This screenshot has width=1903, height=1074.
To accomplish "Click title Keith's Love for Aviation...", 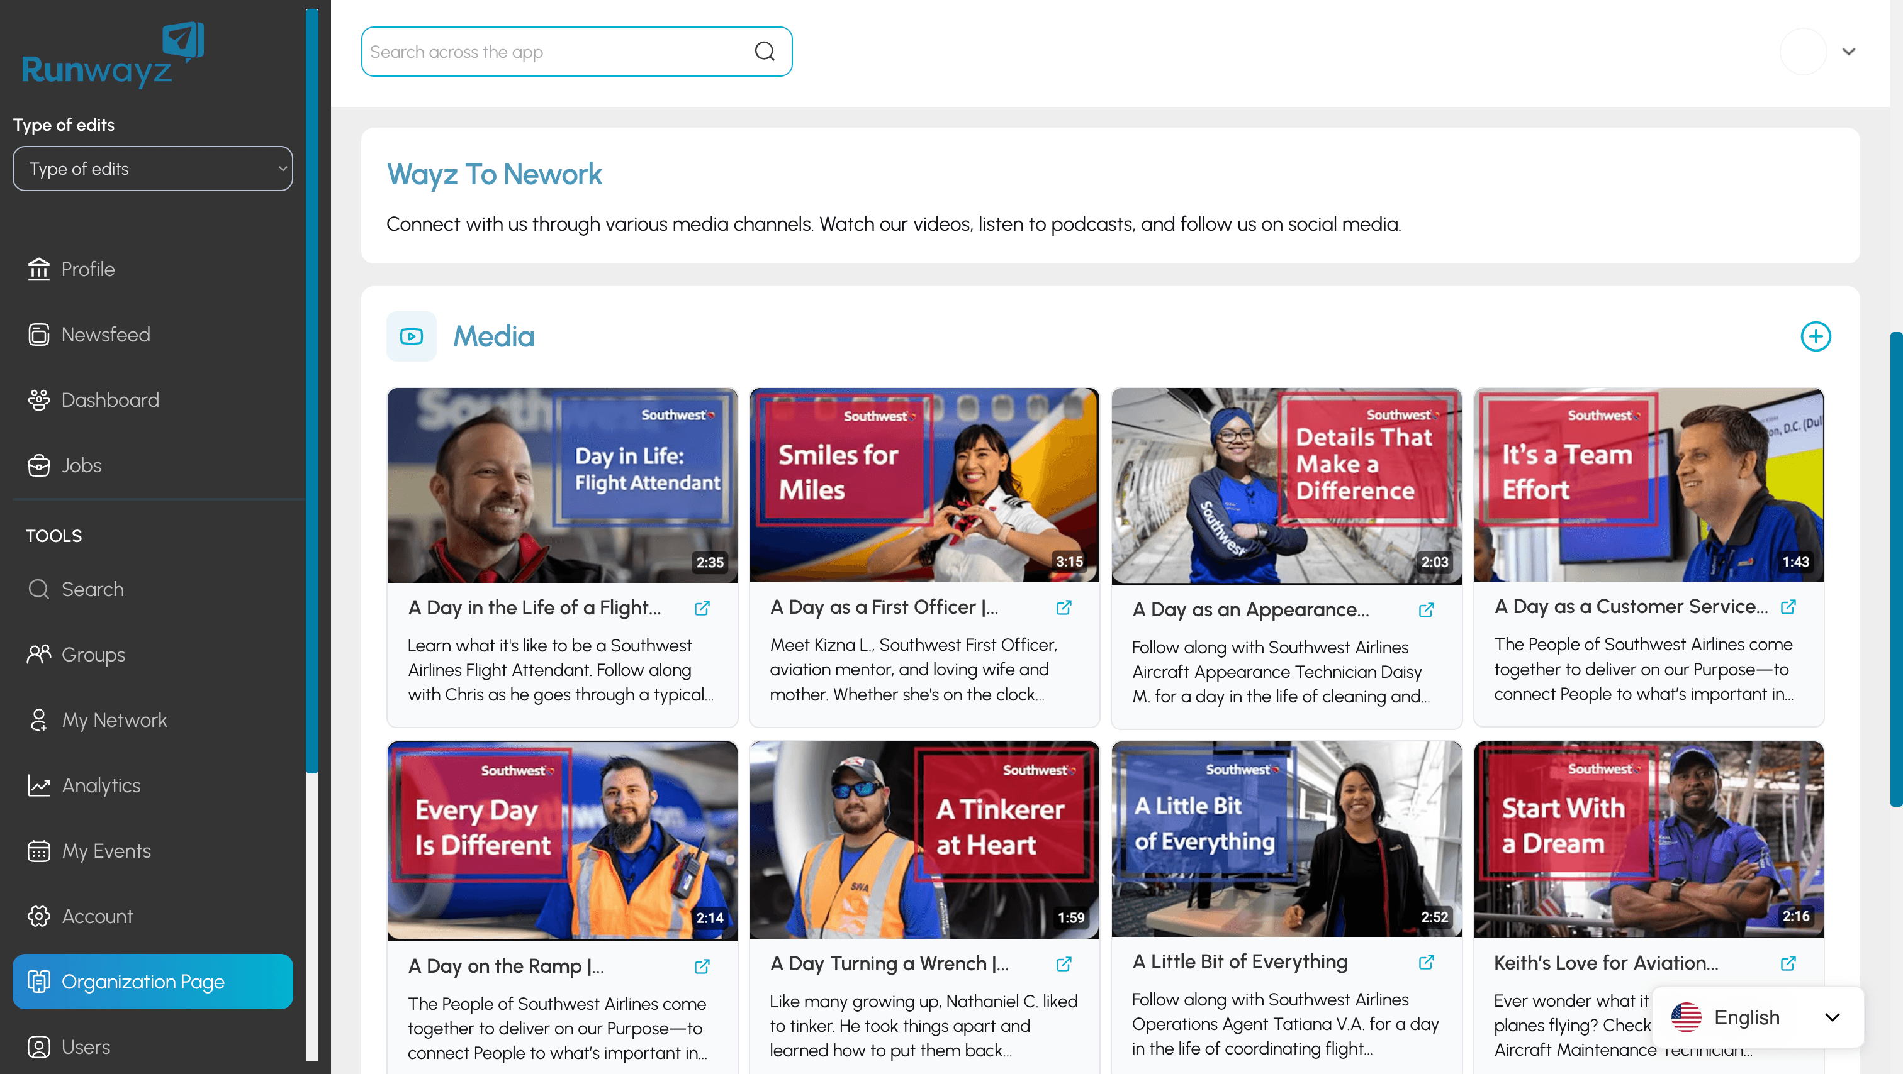I will (x=1606, y=963).
